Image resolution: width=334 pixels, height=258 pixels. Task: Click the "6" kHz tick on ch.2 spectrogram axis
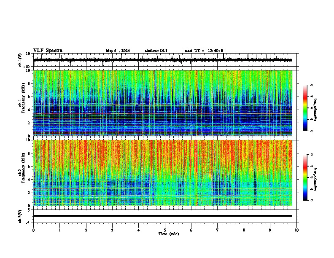29,167
